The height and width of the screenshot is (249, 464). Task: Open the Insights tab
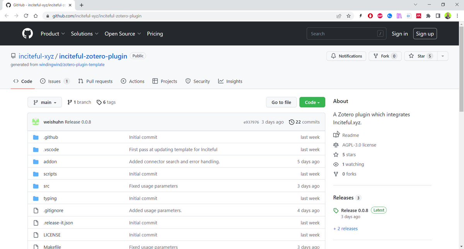[230, 81]
